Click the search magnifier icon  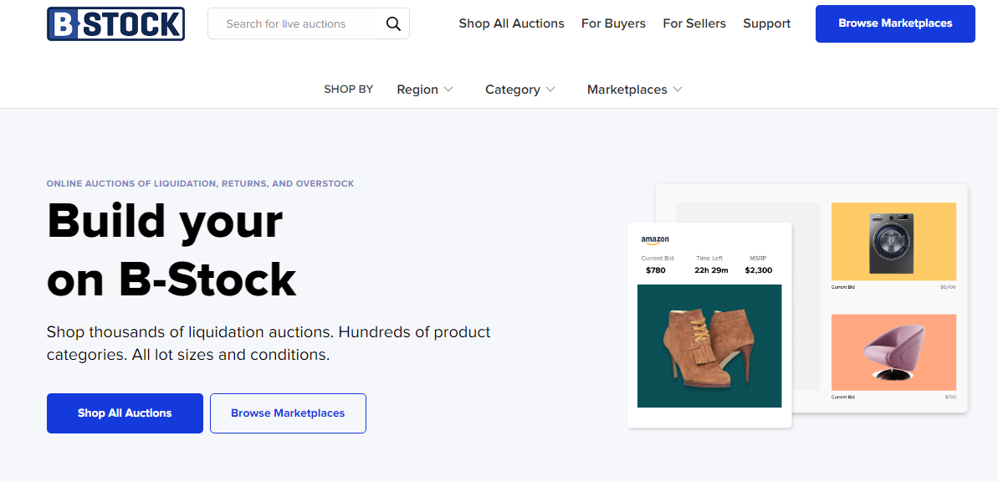393,24
